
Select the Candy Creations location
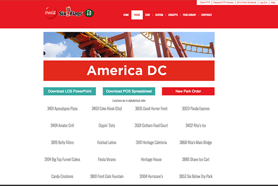coord(62,176)
